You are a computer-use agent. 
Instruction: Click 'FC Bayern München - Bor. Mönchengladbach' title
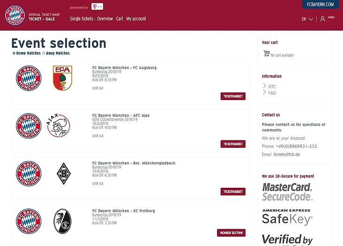133,163
